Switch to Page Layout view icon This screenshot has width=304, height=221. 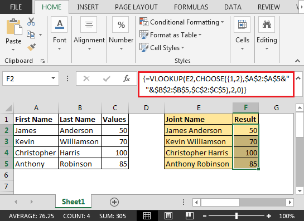[x=168, y=215]
